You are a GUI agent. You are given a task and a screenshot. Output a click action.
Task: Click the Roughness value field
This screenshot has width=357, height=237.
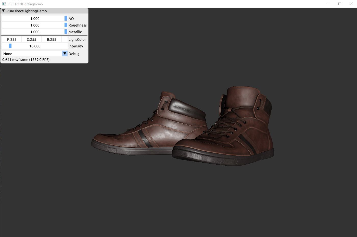pos(35,25)
